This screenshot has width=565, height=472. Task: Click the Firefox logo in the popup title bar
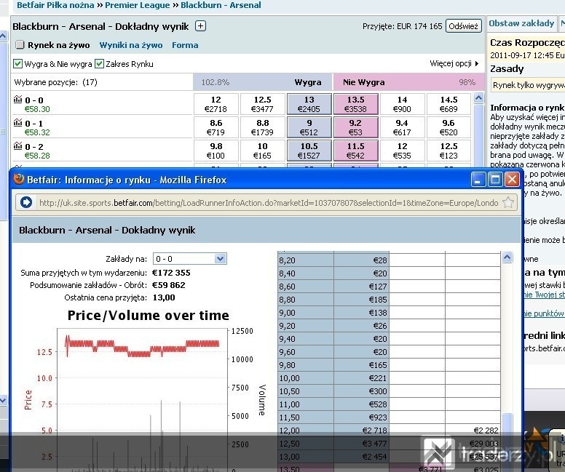19,179
